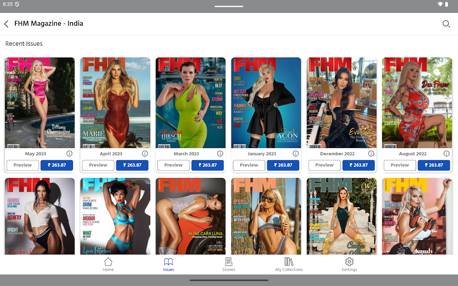Screen dimensions: 458x286
Task: Tap the window drag handle at top
Action: 229,6
